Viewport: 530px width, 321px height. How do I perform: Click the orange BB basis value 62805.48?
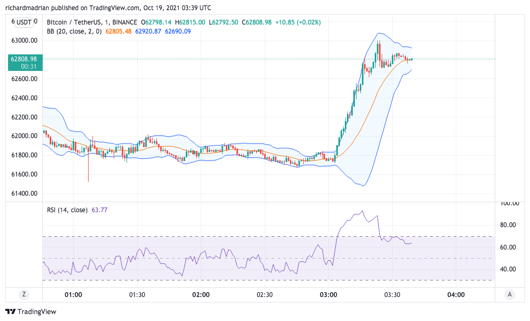[x=118, y=31]
